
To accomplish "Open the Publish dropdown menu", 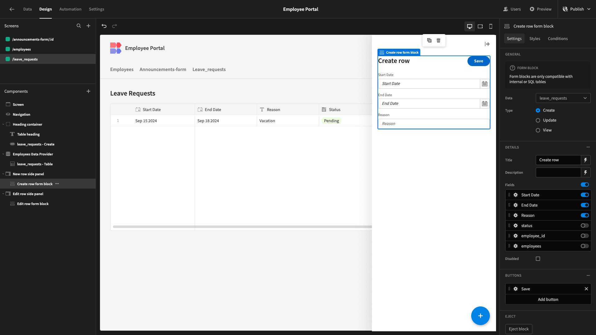I will 577,9.
